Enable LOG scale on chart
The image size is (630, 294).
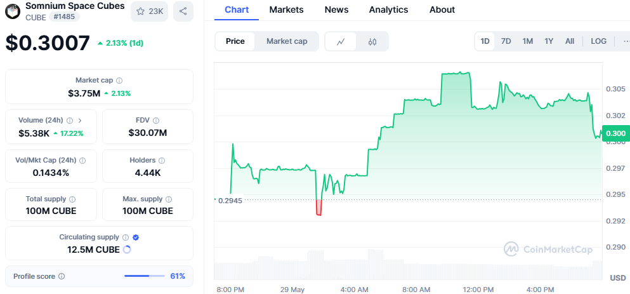598,41
